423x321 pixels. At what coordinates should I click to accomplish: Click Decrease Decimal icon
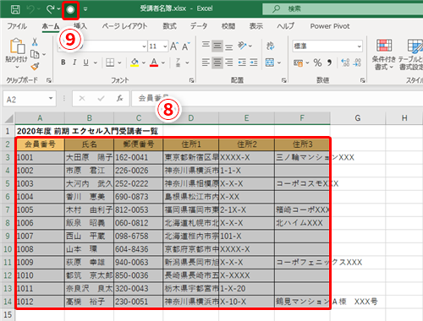(x=357, y=63)
